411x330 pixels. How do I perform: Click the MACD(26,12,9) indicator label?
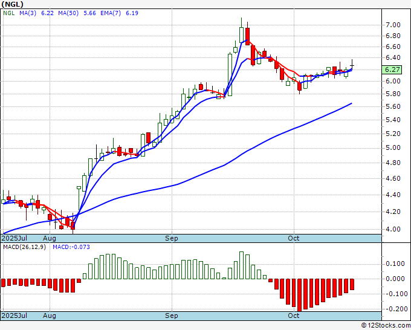click(x=24, y=247)
